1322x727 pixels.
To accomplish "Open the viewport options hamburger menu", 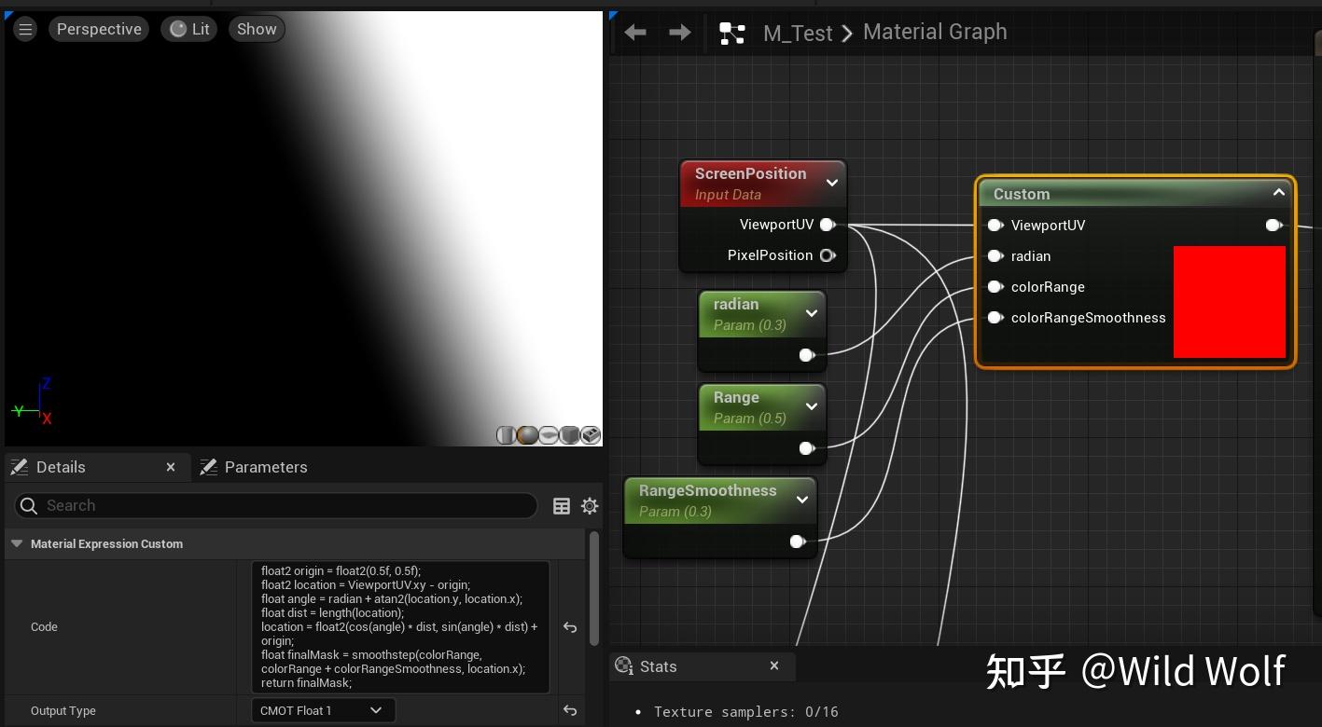I will pyautogui.click(x=25, y=29).
